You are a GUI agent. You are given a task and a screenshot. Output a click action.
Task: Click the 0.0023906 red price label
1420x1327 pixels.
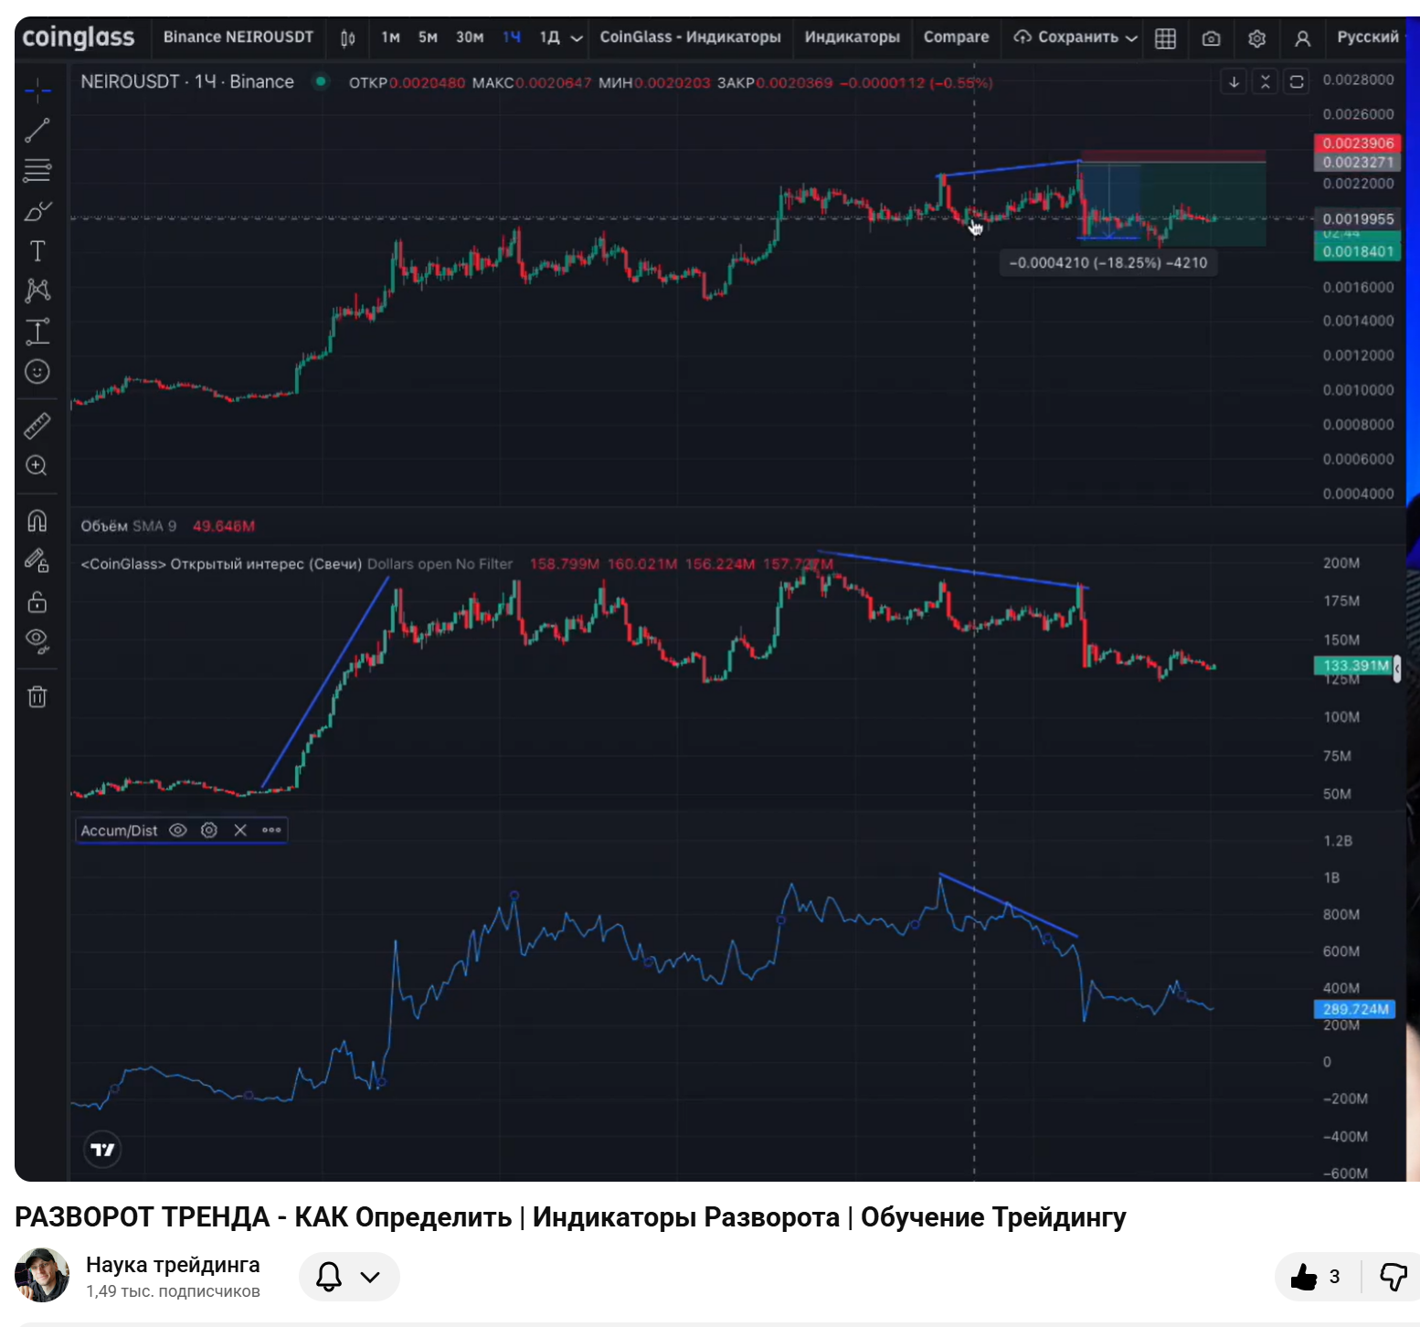click(1358, 143)
